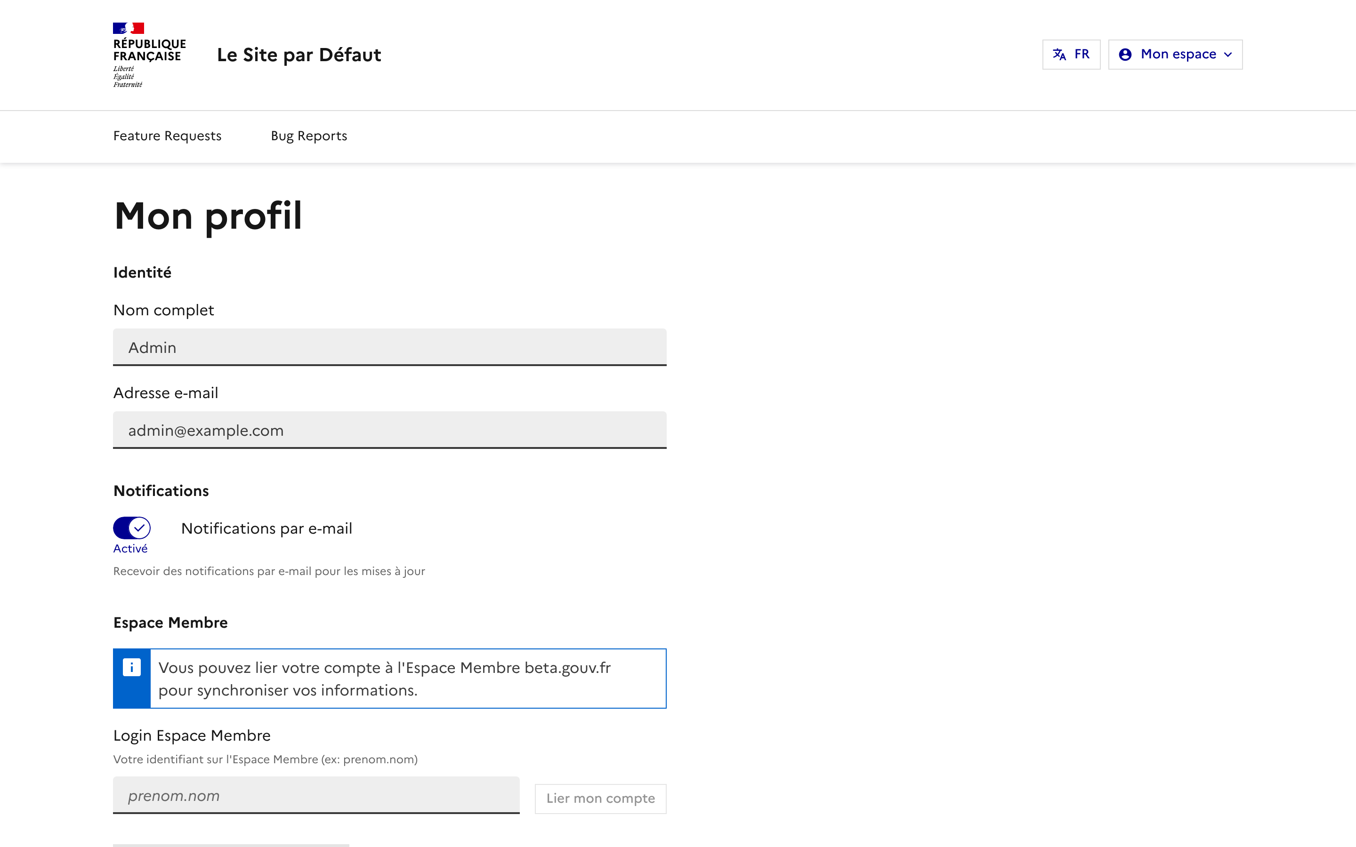Click the 'Mon profil' page heading

click(208, 216)
